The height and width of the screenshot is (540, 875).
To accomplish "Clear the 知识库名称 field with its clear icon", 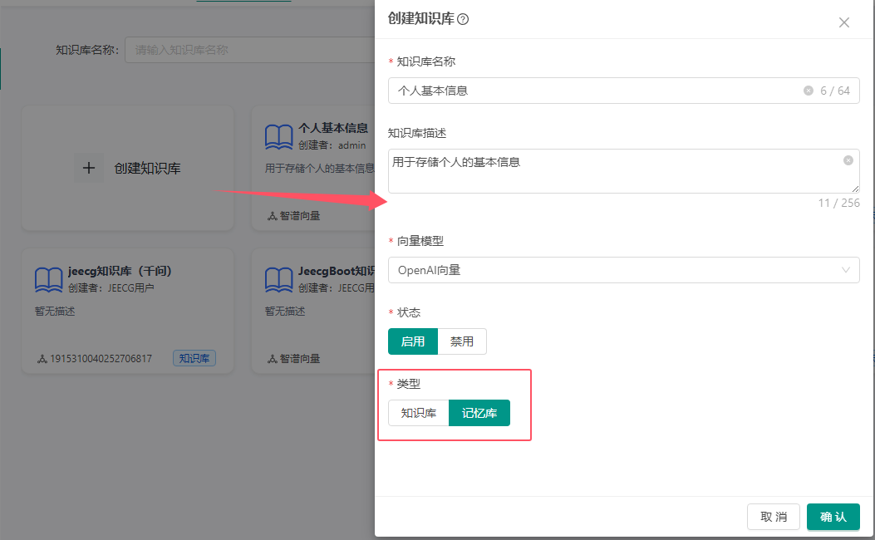I will tap(808, 91).
